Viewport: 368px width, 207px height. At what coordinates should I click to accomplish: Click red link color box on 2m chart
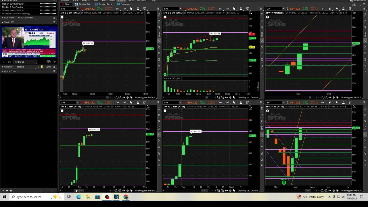[x=82, y=9]
